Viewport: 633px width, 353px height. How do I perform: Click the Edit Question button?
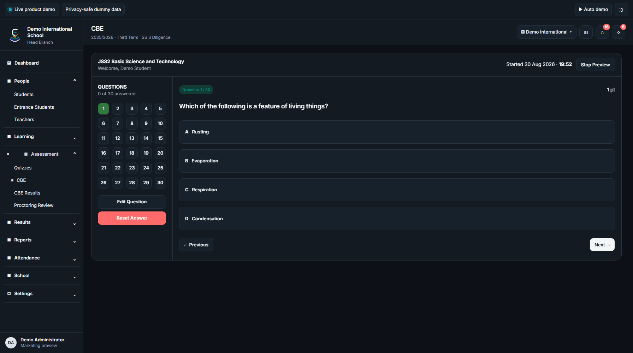pos(132,202)
